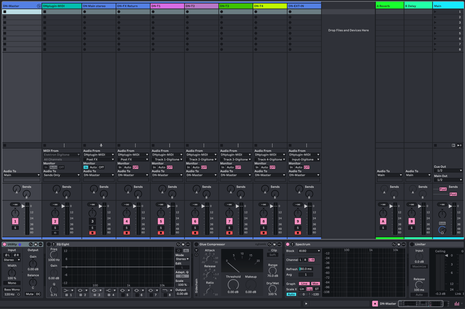Open the Spectrum device options icon

point(404,244)
